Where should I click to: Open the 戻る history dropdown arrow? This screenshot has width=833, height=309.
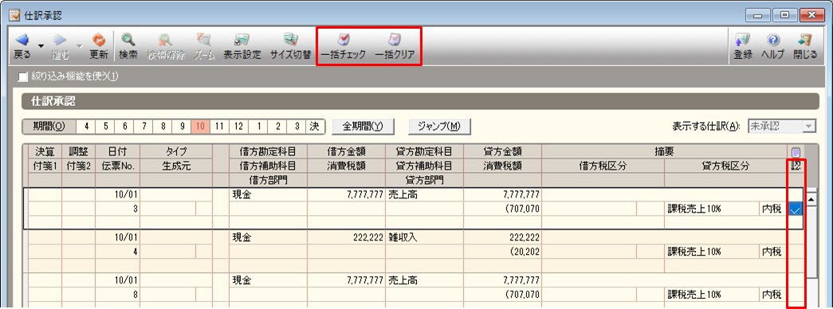pos(41,45)
